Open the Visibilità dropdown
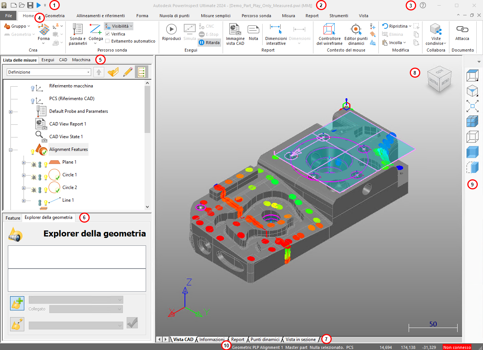The width and height of the screenshot is (483, 350). 118,26
